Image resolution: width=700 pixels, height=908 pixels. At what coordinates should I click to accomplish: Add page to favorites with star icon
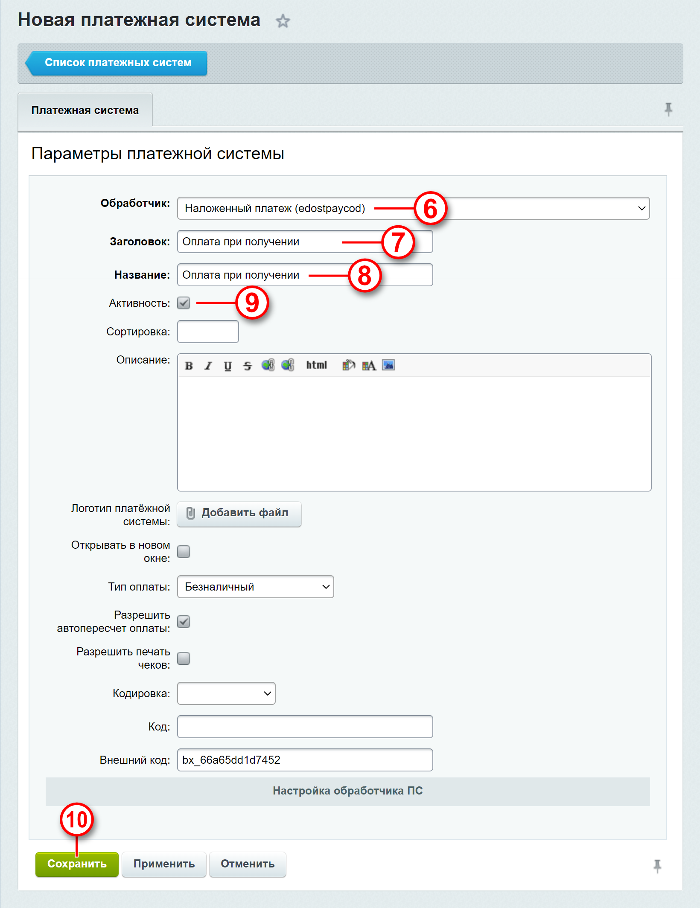(283, 21)
